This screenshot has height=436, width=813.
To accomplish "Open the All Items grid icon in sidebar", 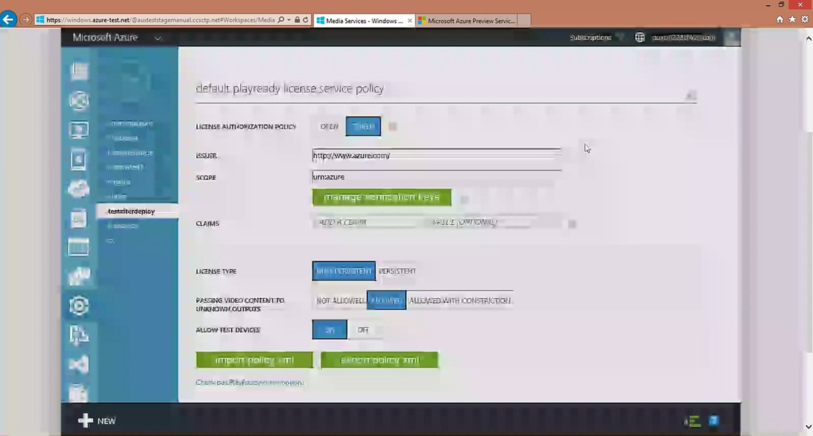I will click(x=79, y=71).
